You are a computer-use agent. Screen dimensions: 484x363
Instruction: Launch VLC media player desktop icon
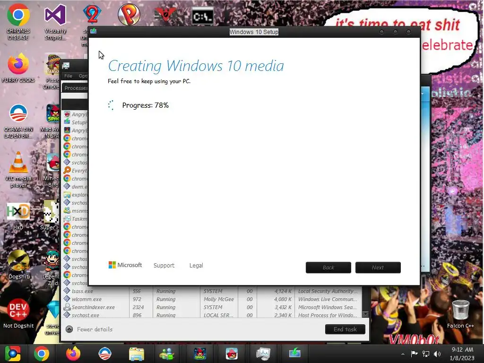(18, 170)
